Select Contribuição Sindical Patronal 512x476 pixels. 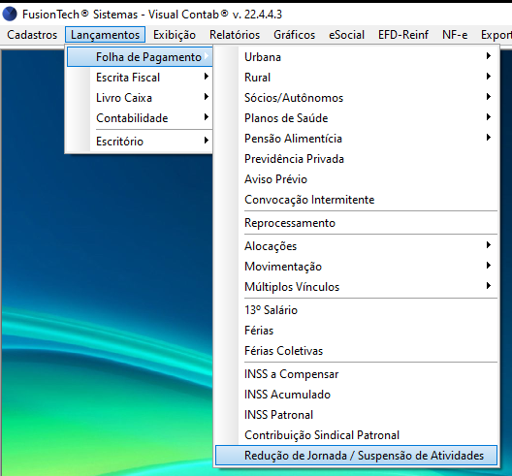click(x=356, y=435)
